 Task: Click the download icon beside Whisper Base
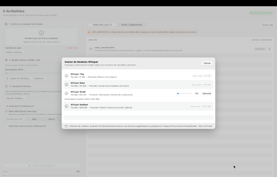coord(67,84)
